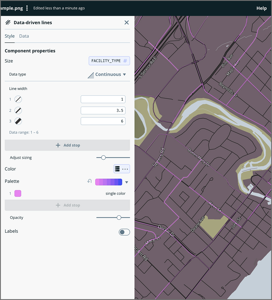
Task: Expand the palette dropdown arrow
Action: 126,182
